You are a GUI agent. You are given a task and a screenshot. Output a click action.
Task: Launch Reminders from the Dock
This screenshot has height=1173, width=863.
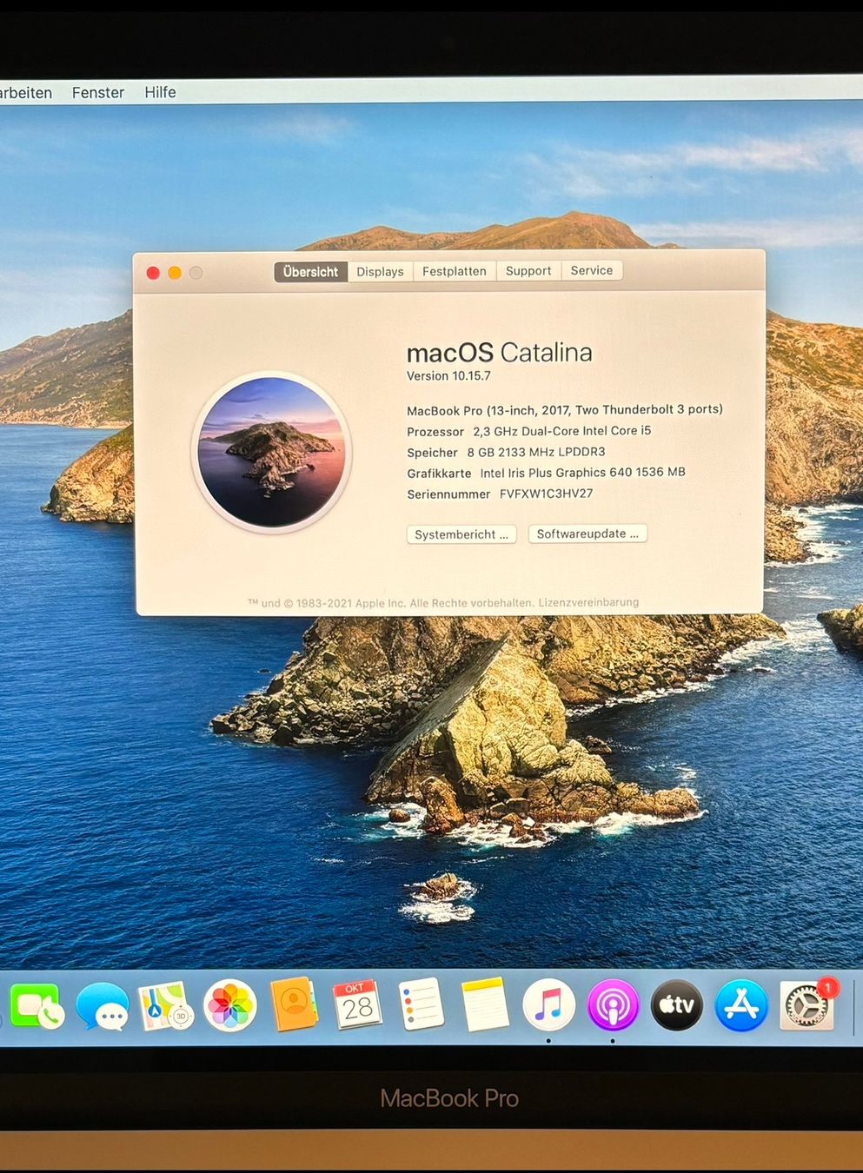click(422, 1004)
